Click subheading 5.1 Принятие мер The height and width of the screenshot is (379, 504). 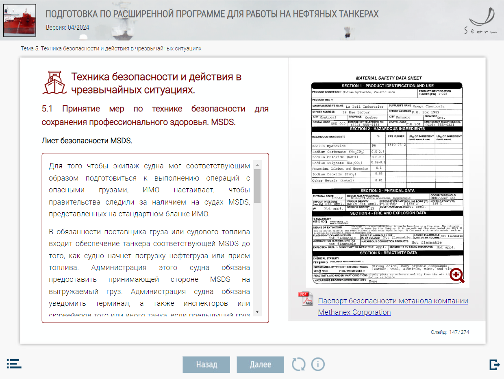[x=155, y=115]
